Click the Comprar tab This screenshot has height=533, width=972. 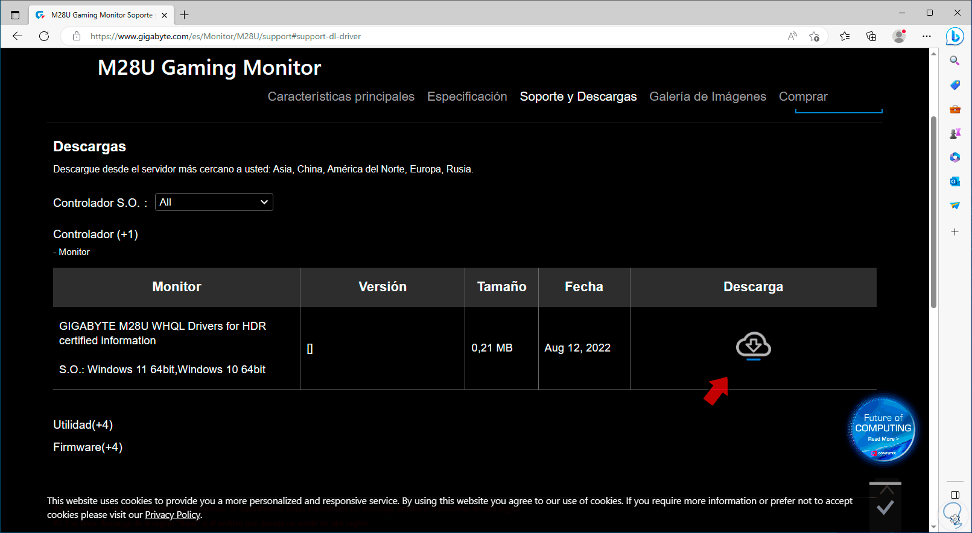(803, 96)
